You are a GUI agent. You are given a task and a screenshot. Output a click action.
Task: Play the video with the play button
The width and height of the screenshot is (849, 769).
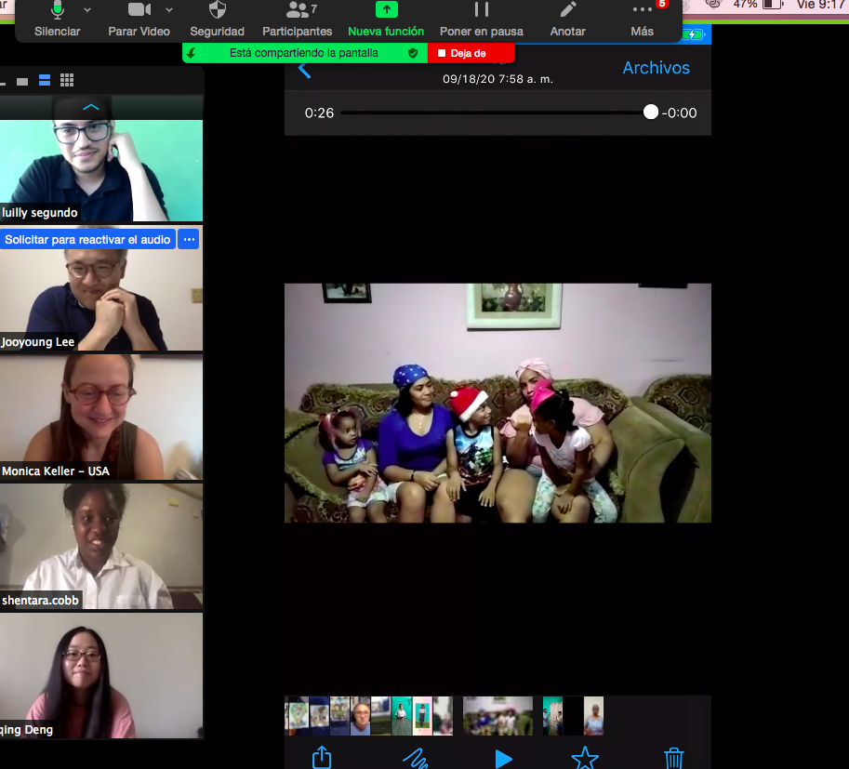pos(504,759)
